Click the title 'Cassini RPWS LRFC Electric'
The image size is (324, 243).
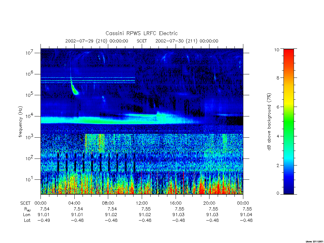click(x=141, y=33)
